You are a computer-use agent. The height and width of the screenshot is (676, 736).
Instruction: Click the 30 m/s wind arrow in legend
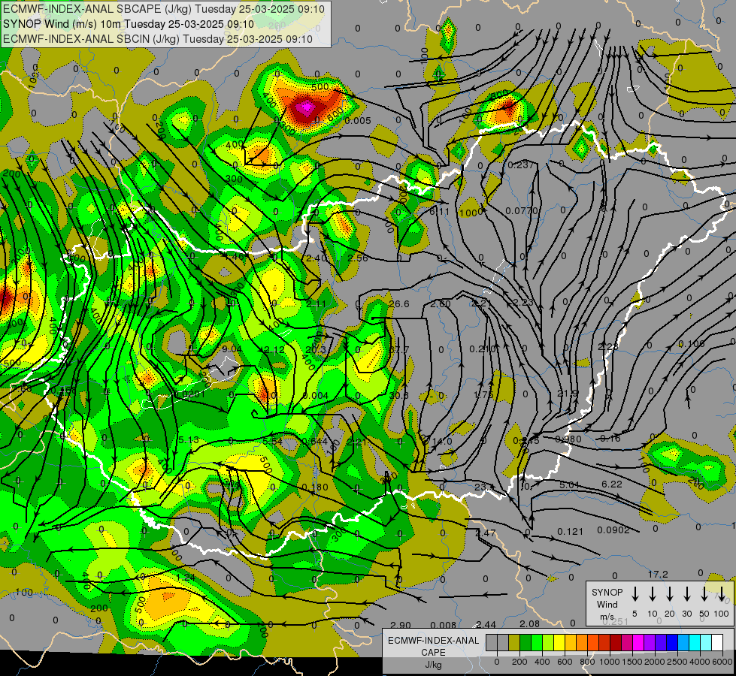click(x=686, y=593)
